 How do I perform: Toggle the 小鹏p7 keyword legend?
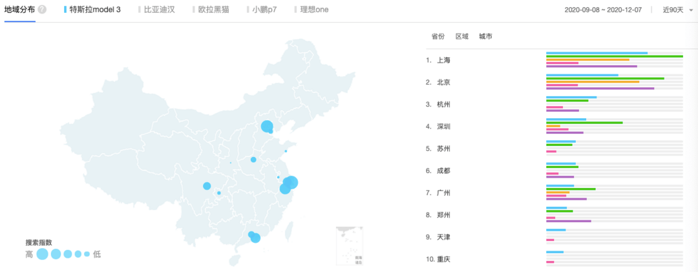[x=261, y=10]
